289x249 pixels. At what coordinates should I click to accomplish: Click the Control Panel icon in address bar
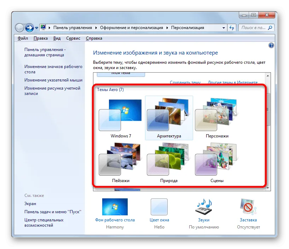pos(43,28)
